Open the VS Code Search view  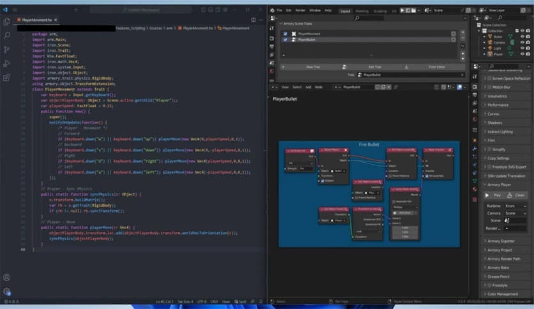[6, 35]
